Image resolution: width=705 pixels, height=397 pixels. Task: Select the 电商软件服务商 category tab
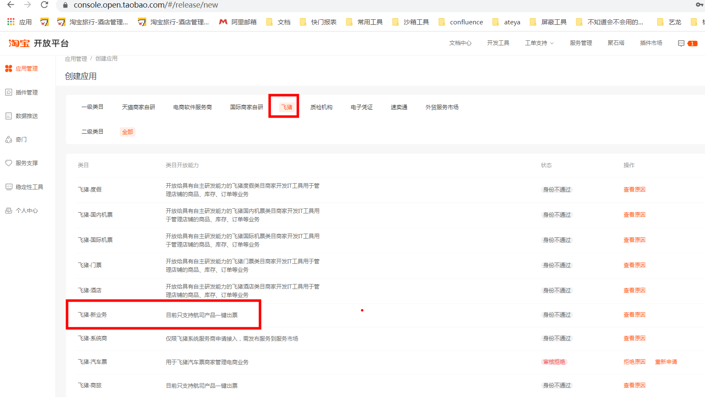193,107
